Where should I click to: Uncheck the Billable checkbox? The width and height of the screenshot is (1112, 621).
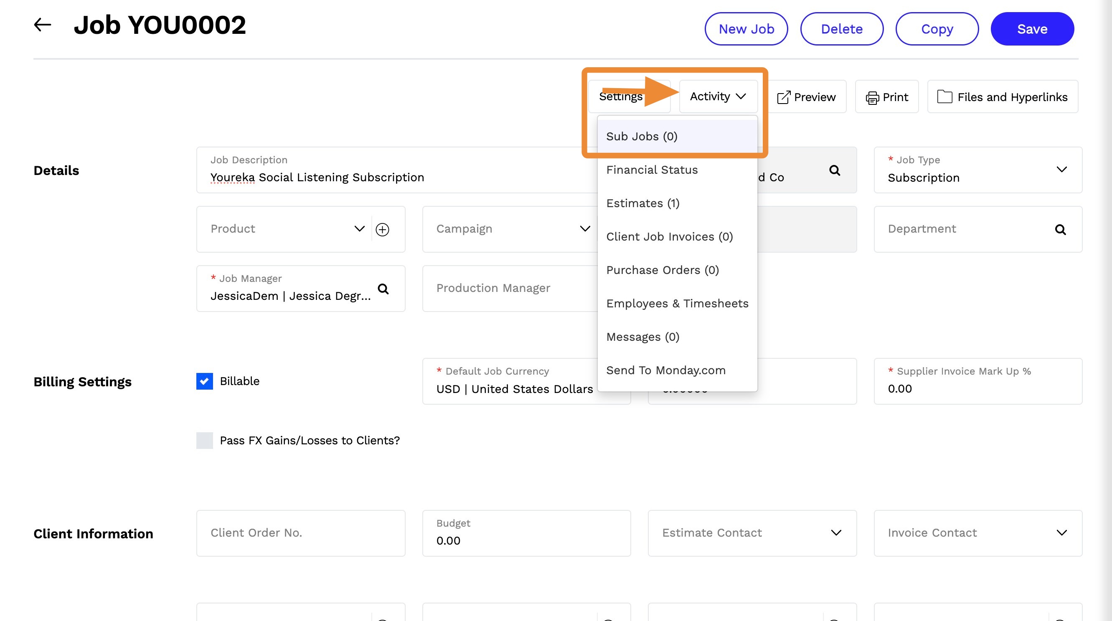[205, 381]
